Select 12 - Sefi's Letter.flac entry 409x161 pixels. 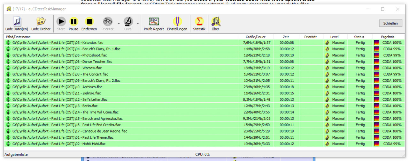click(x=204, y=99)
